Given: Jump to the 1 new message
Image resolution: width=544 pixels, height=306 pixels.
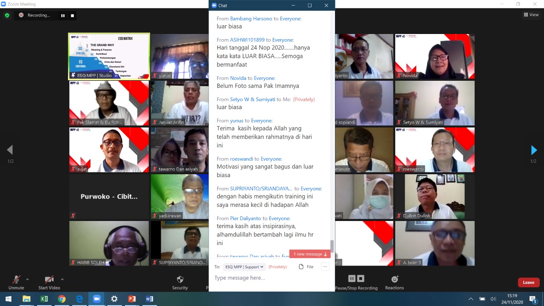Looking at the screenshot, I should click(x=310, y=254).
